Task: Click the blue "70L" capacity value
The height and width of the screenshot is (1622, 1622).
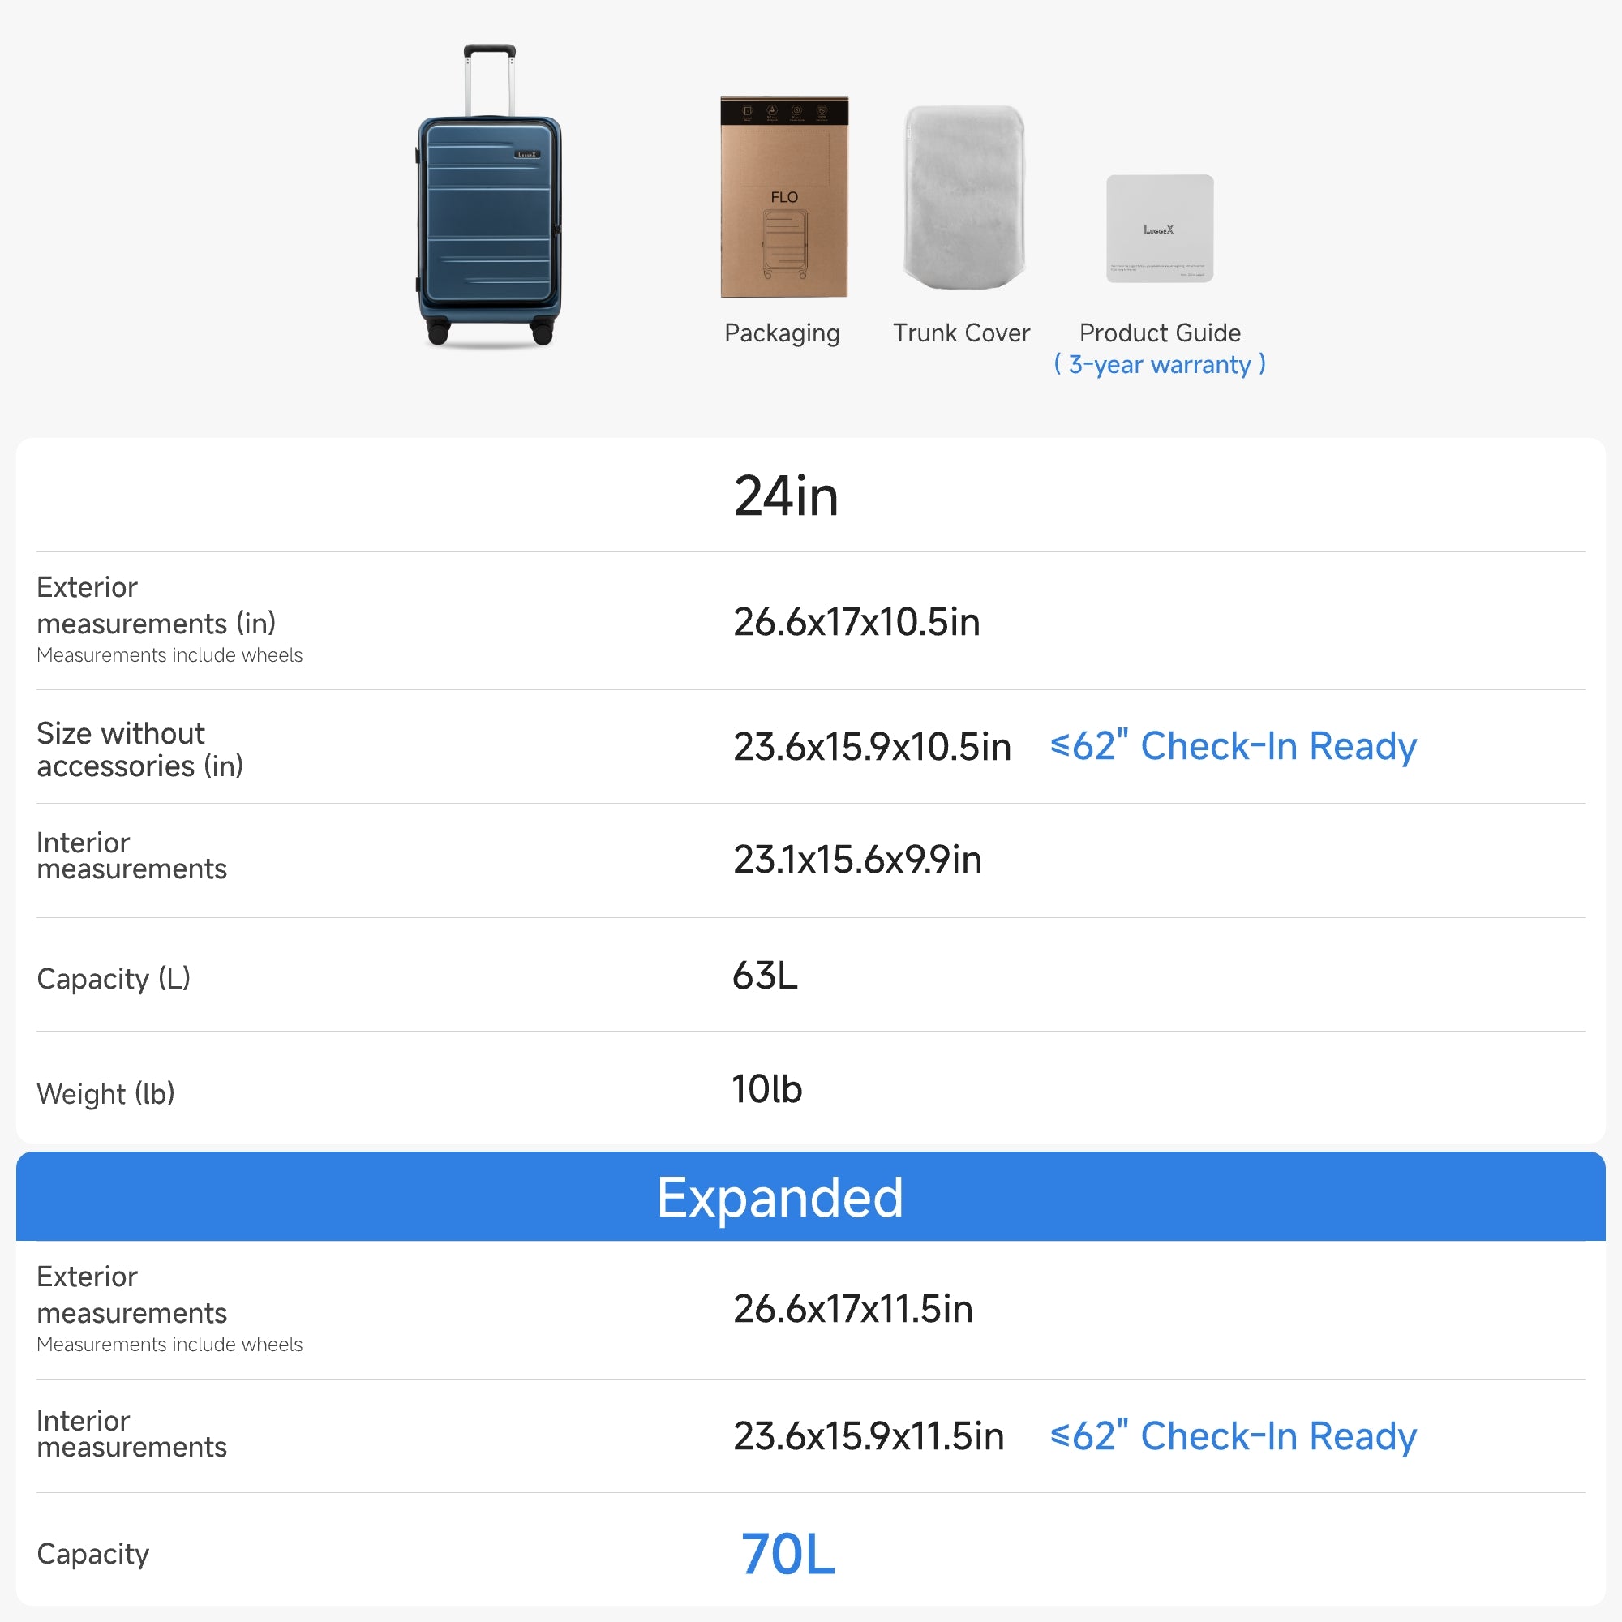Action: [787, 1554]
